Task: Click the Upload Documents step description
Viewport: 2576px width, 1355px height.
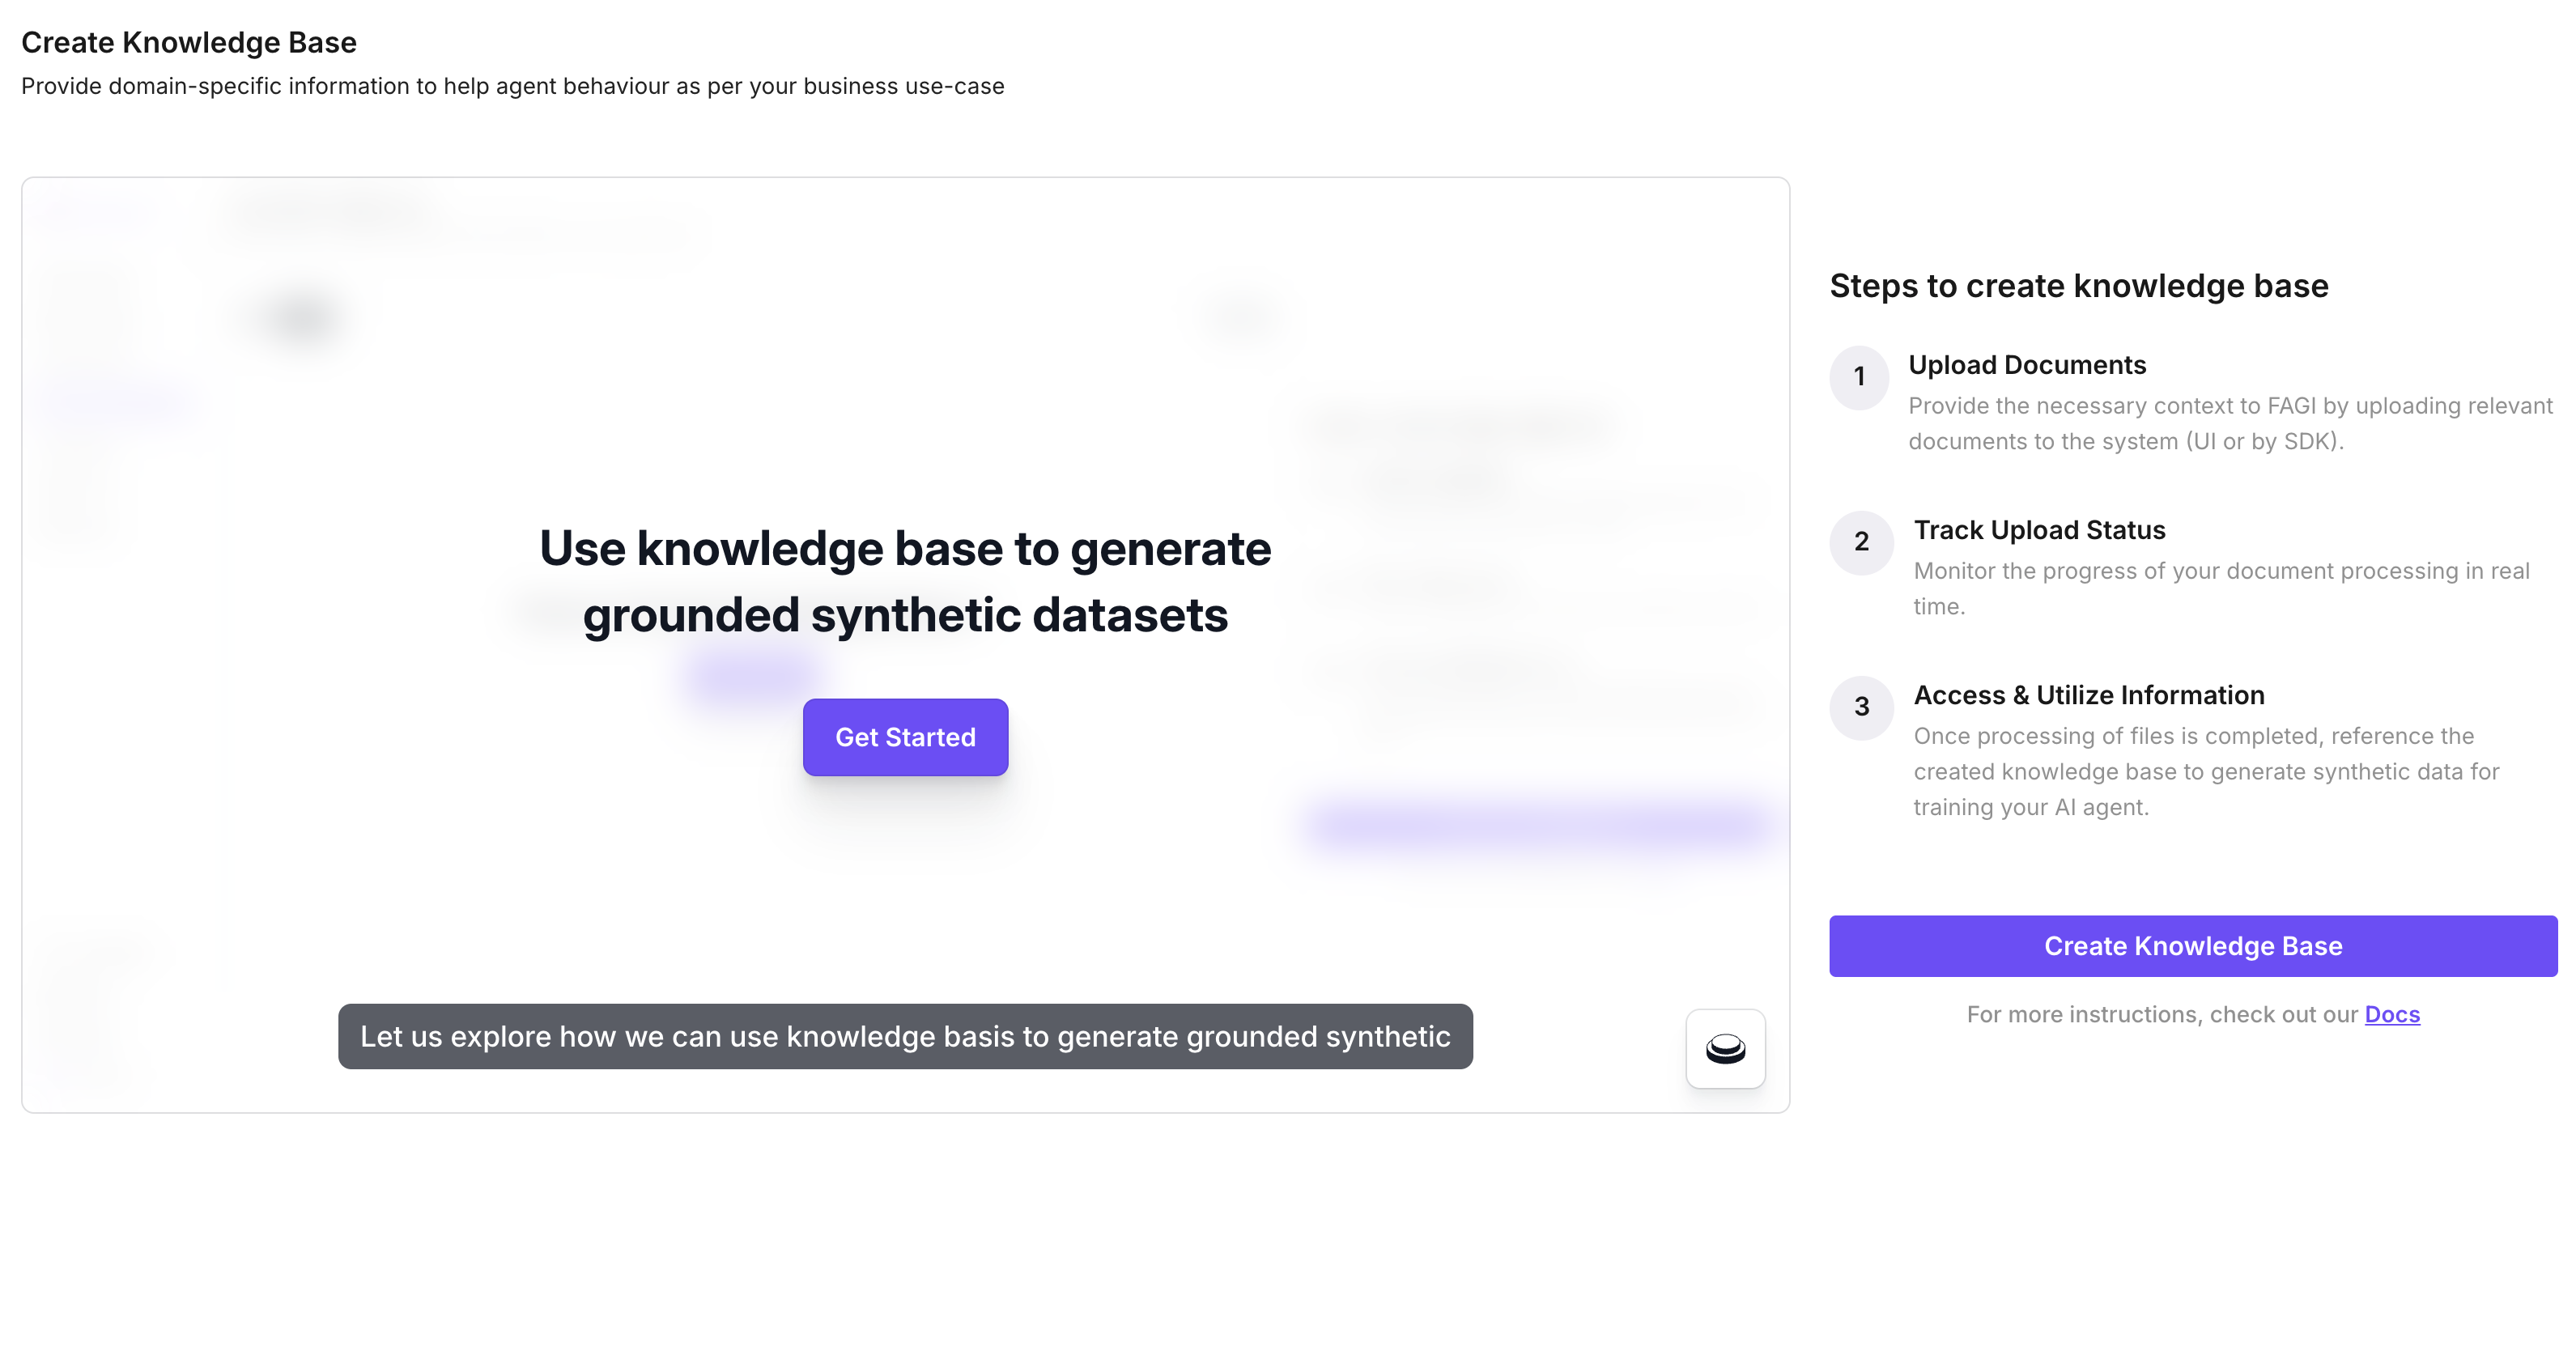Action: point(2229,423)
